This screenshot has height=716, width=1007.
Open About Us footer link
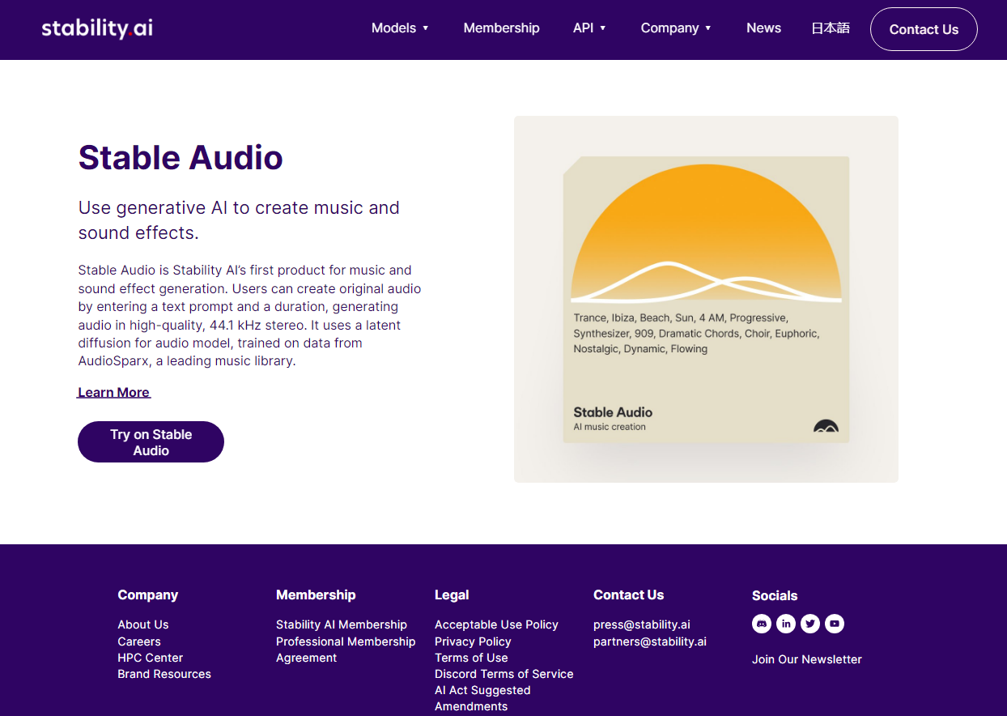tap(143, 624)
